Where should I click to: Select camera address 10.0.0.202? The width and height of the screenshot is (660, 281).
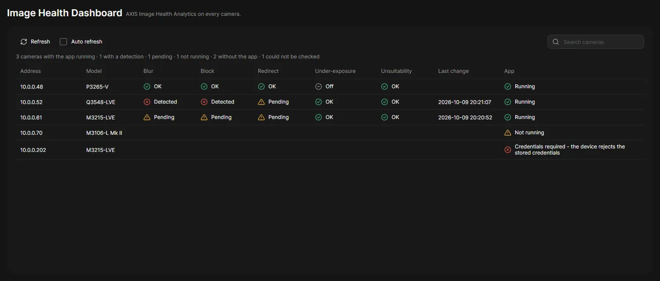pos(33,150)
